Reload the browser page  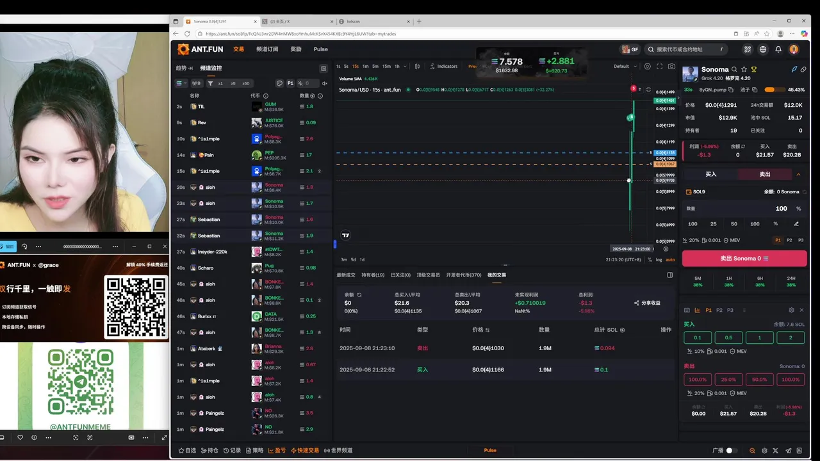(x=187, y=33)
